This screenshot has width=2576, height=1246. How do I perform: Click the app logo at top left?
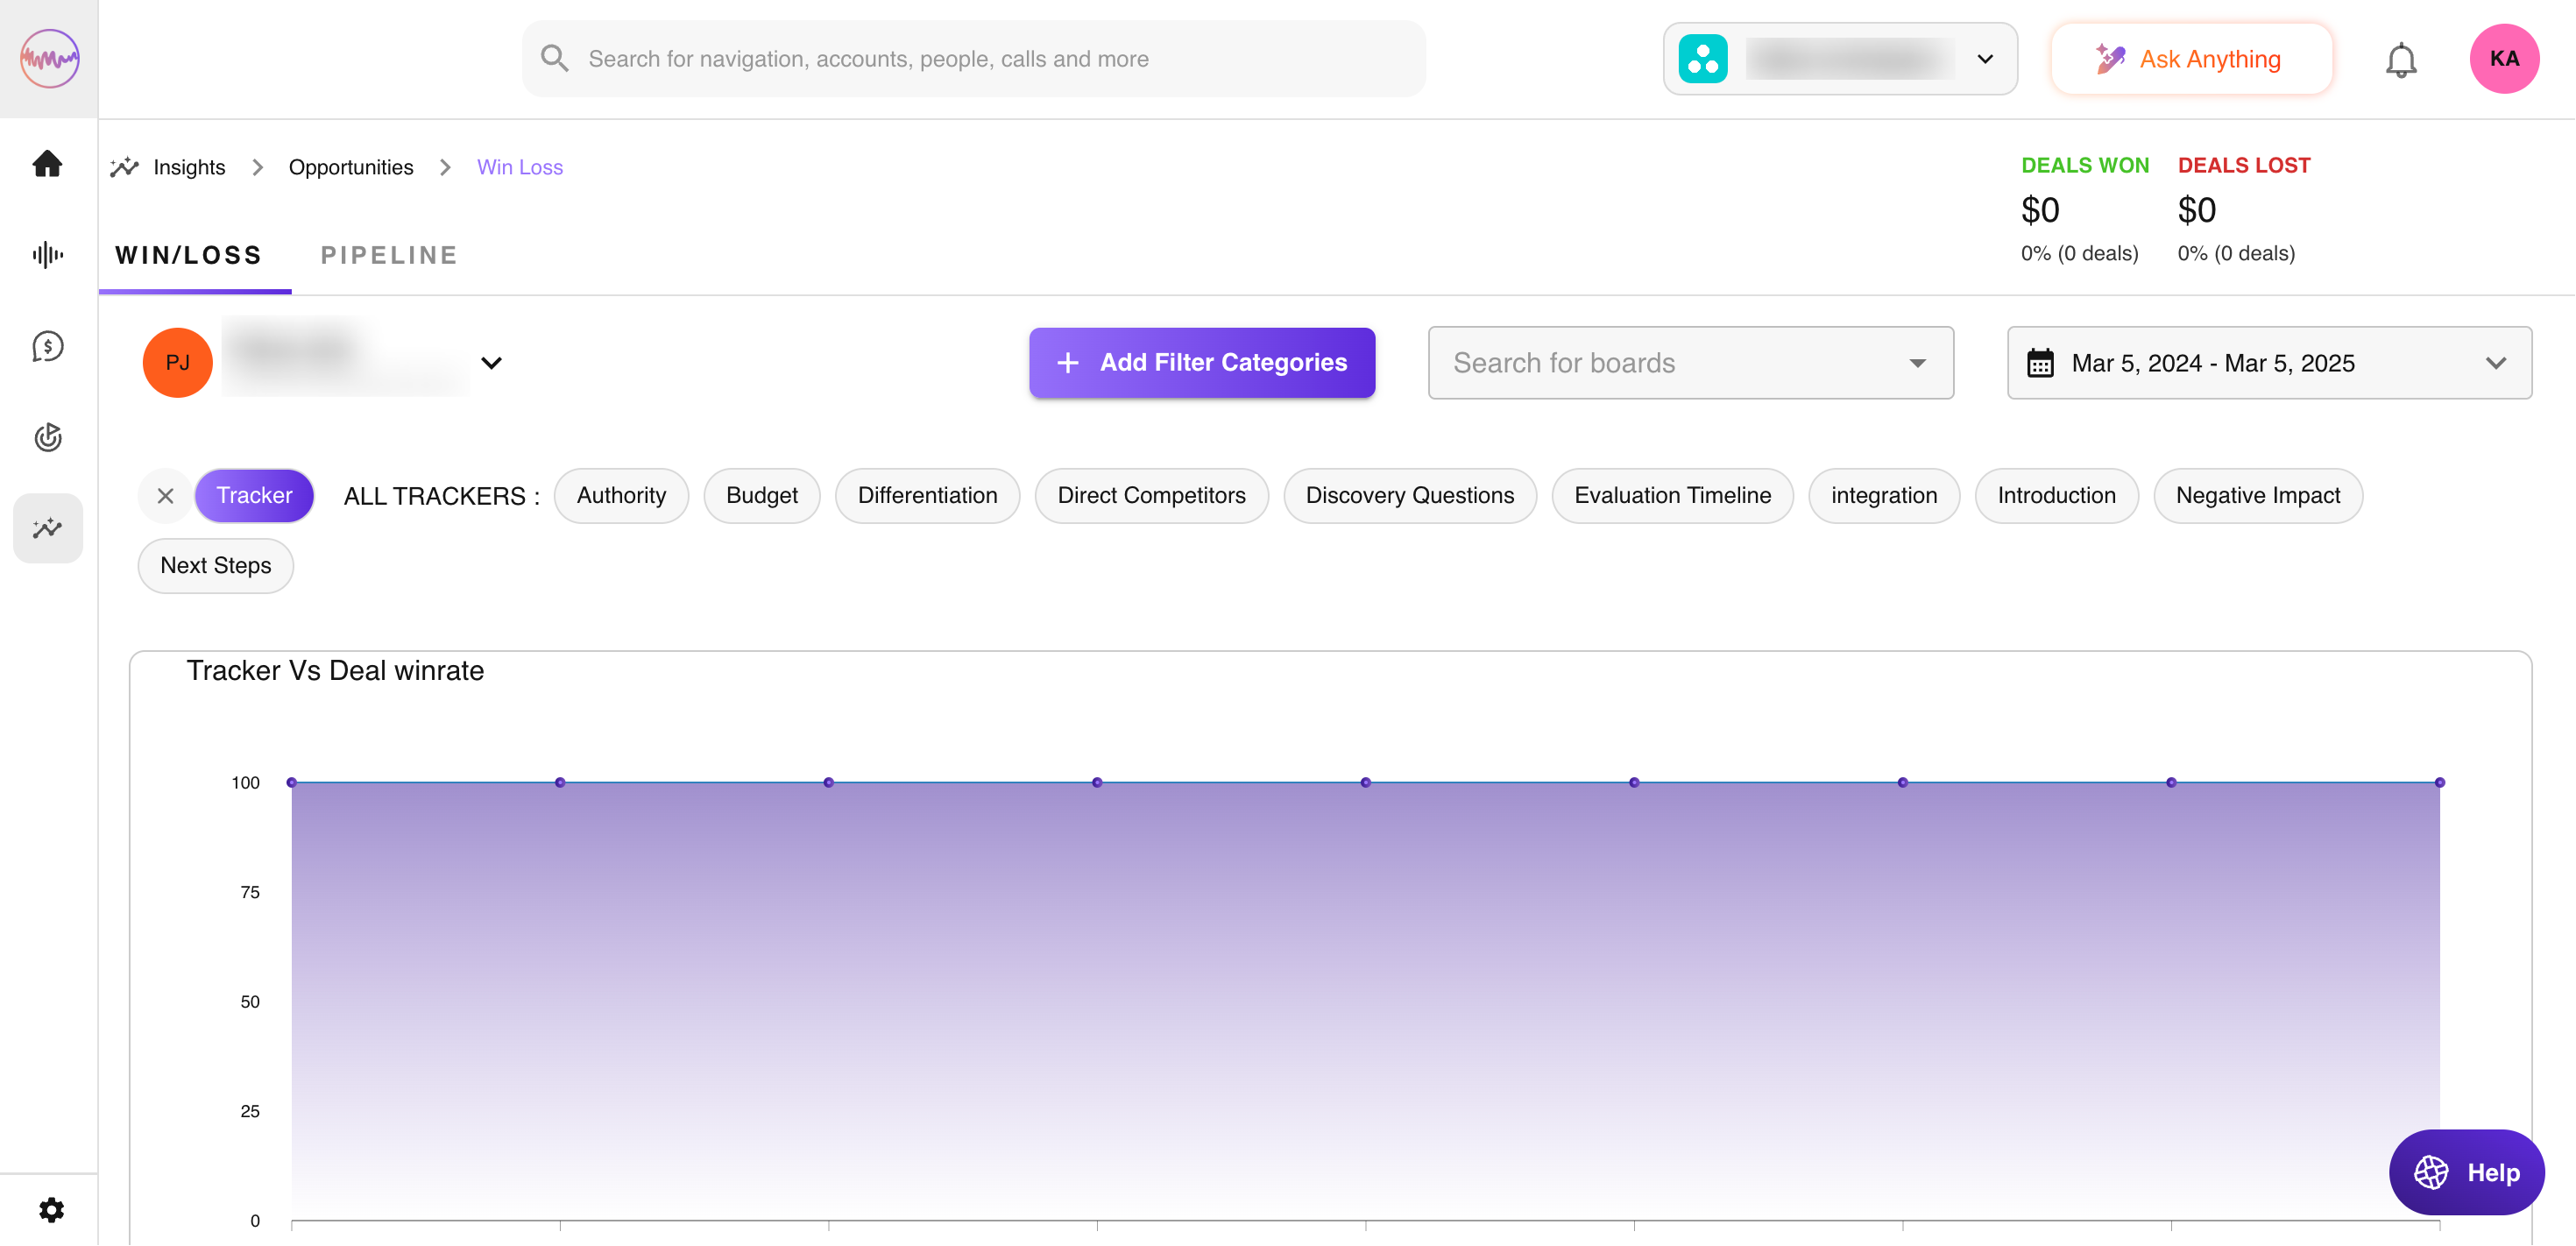point(49,59)
